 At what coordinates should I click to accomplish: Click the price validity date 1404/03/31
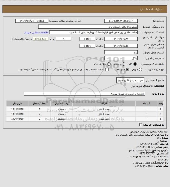click(121, 46)
